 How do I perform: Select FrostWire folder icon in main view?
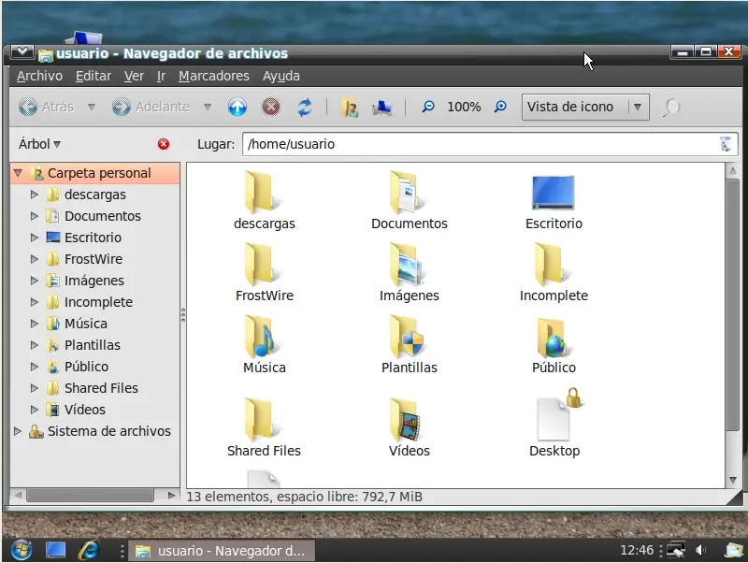point(262,264)
